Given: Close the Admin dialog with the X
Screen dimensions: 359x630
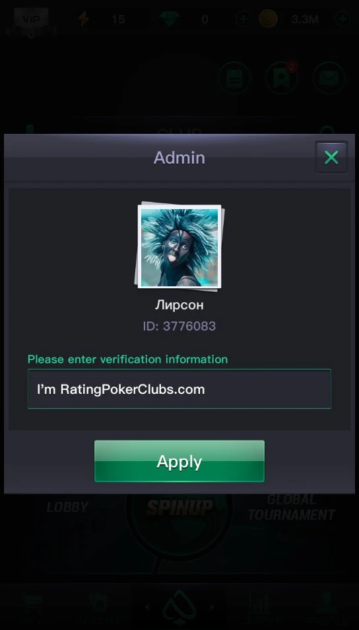Looking at the screenshot, I should [x=331, y=158].
